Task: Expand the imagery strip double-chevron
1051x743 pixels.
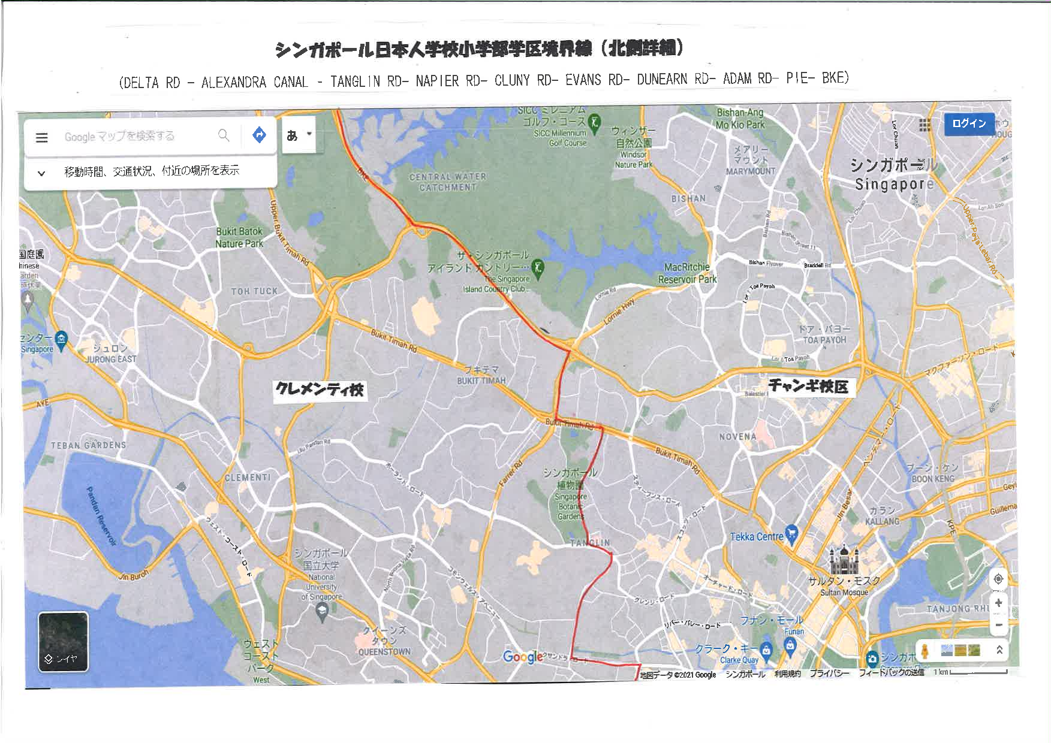Action: click(x=999, y=650)
